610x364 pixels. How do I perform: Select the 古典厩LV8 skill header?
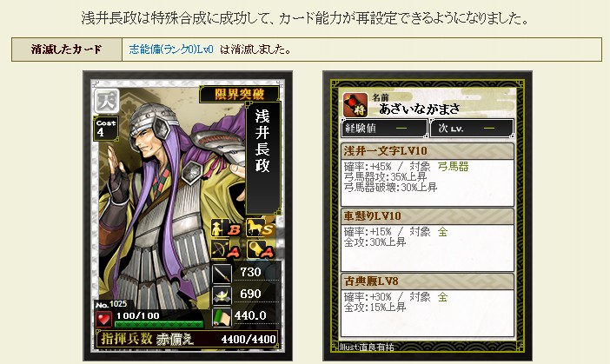pyautogui.click(x=428, y=281)
